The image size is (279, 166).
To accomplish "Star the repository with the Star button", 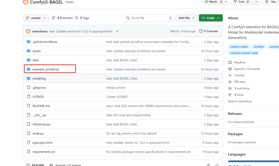I will tap(270, 2).
